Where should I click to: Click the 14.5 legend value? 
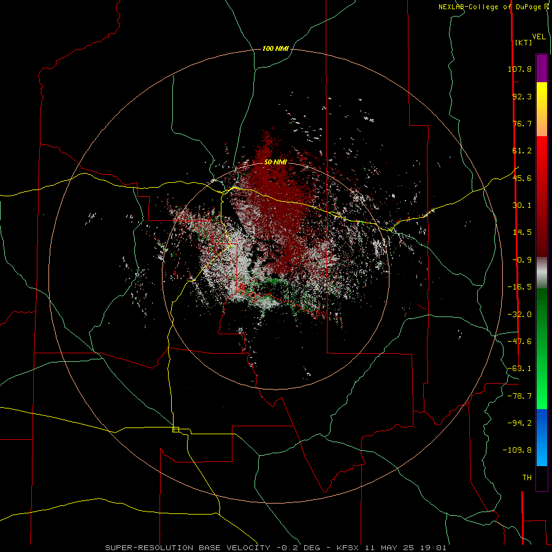coord(522,232)
